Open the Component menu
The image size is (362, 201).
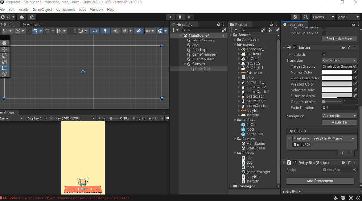coord(65,10)
